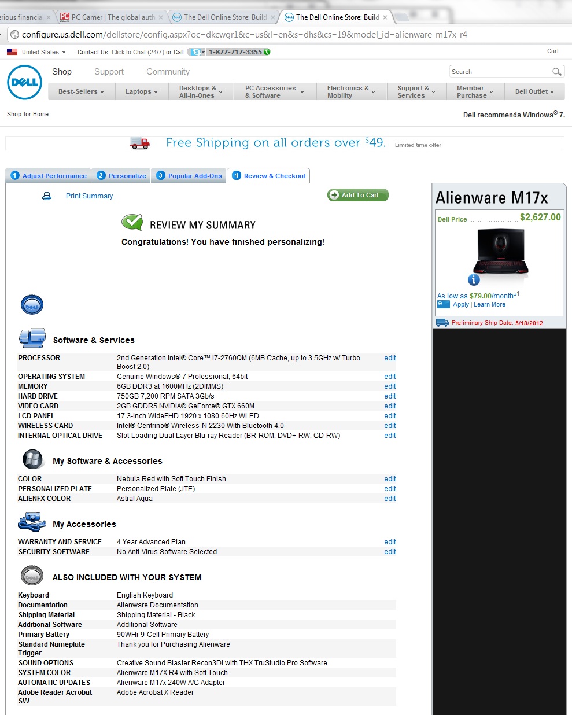
Task: Expand Desktops & All-in-Ones menu
Action: point(201,91)
